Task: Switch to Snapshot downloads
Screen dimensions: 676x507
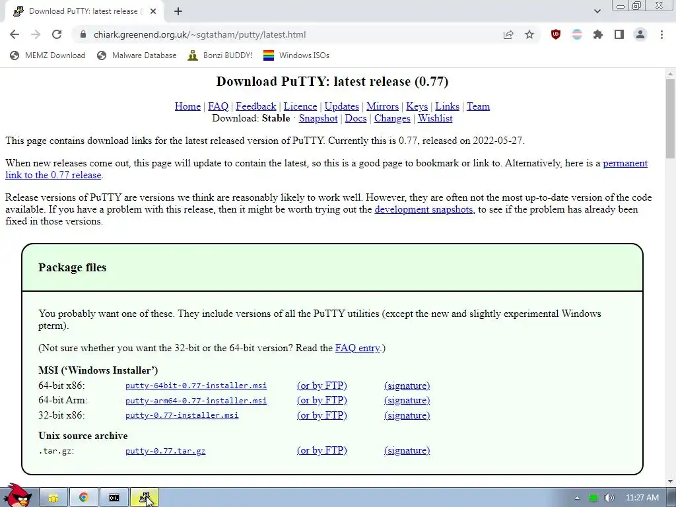Action: (x=318, y=118)
